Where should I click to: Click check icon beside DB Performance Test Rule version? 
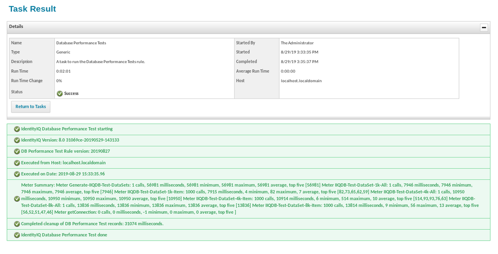17,152
